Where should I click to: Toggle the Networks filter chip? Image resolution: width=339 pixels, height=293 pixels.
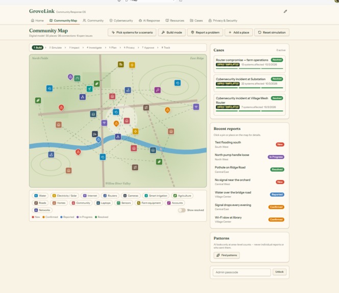[x=42, y=210]
